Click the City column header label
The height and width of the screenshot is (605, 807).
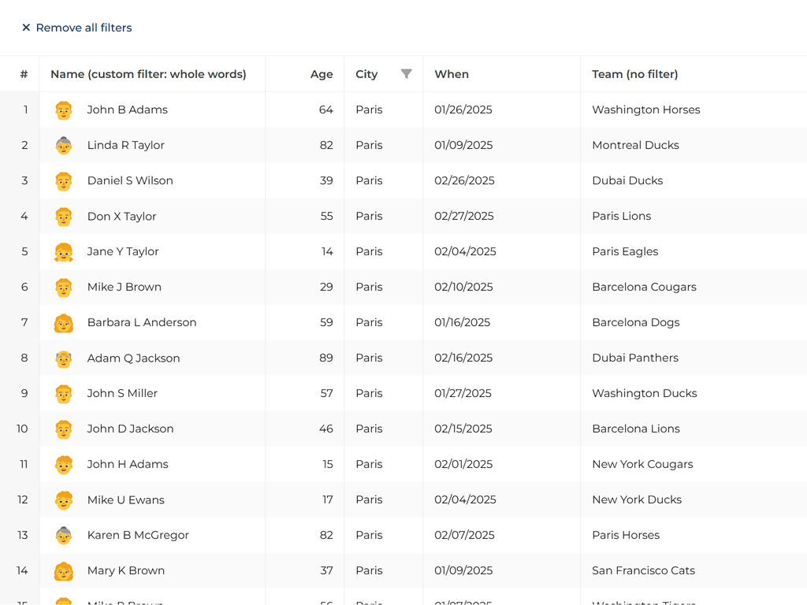[x=366, y=74]
